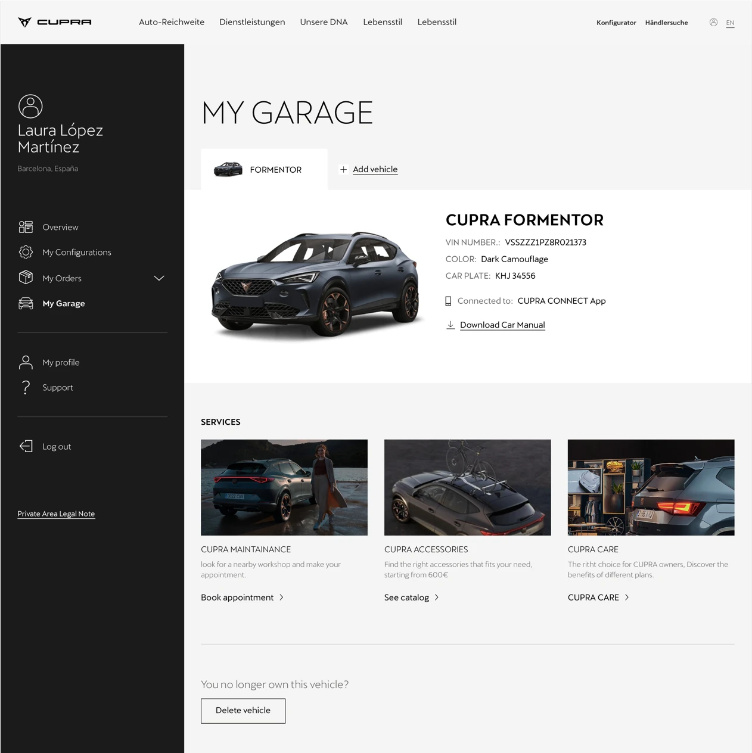Go to Overview in sidebar
This screenshot has width=752, height=753.
coord(60,227)
